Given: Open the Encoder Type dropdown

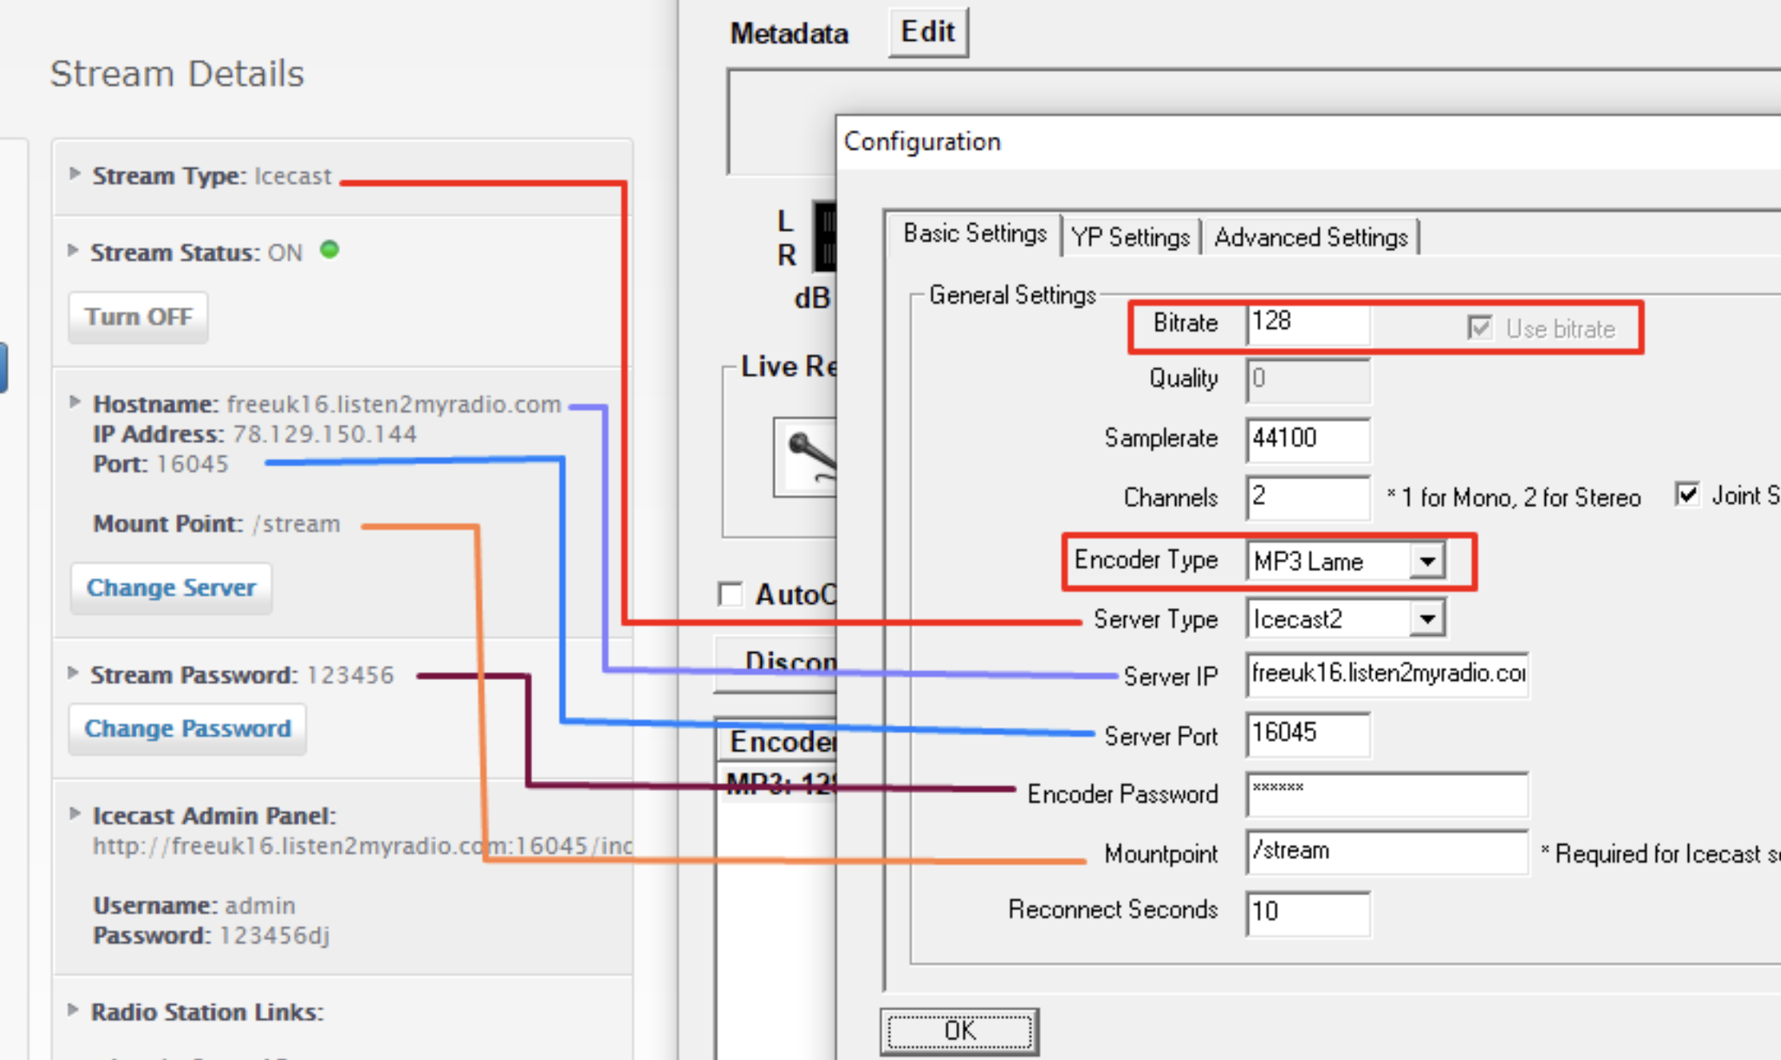Looking at the screenshot, I should click(1427, 561).
